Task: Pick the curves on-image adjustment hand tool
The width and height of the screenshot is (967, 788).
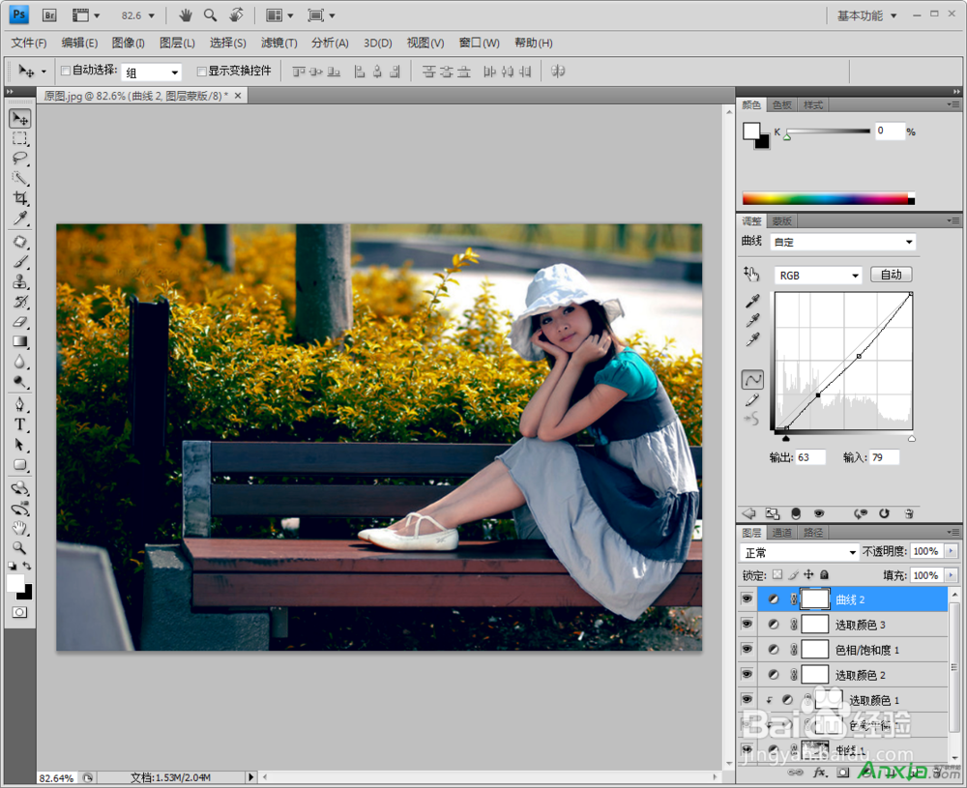Action: coord(751,275)
